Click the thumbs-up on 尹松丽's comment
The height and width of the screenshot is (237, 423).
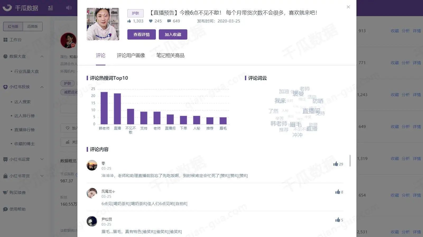pos(338,220)
